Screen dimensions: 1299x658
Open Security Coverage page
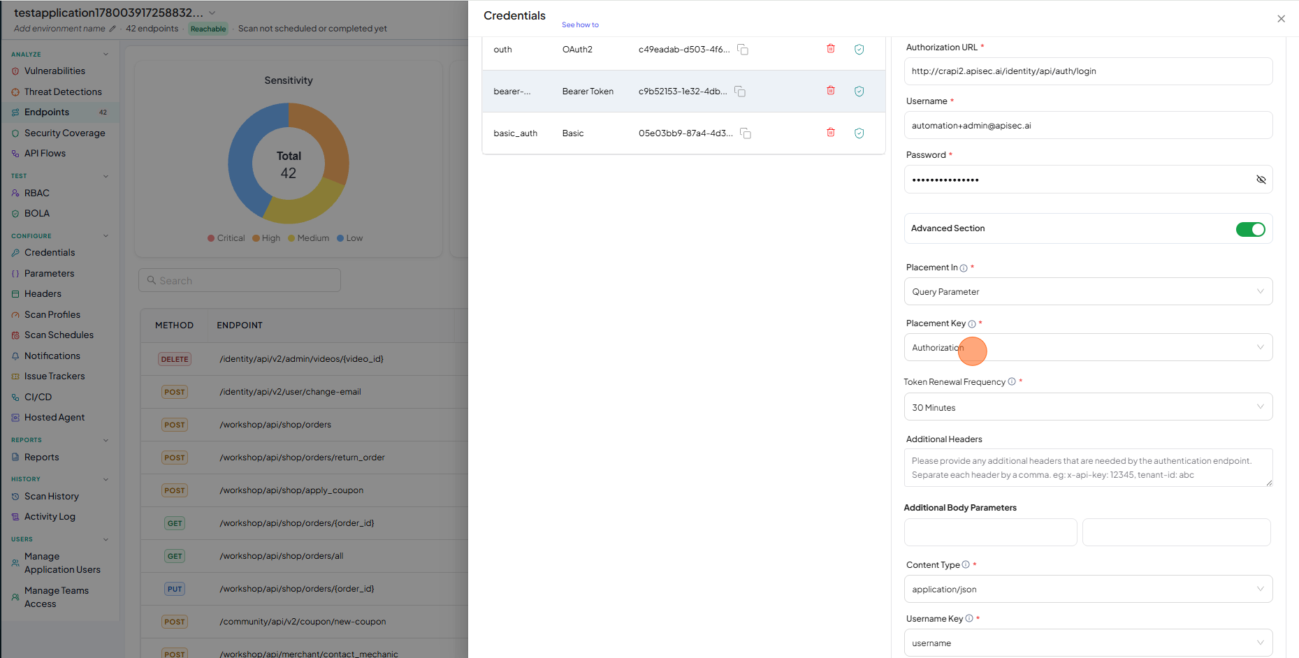pyautogui.click(x=64, y=133)
